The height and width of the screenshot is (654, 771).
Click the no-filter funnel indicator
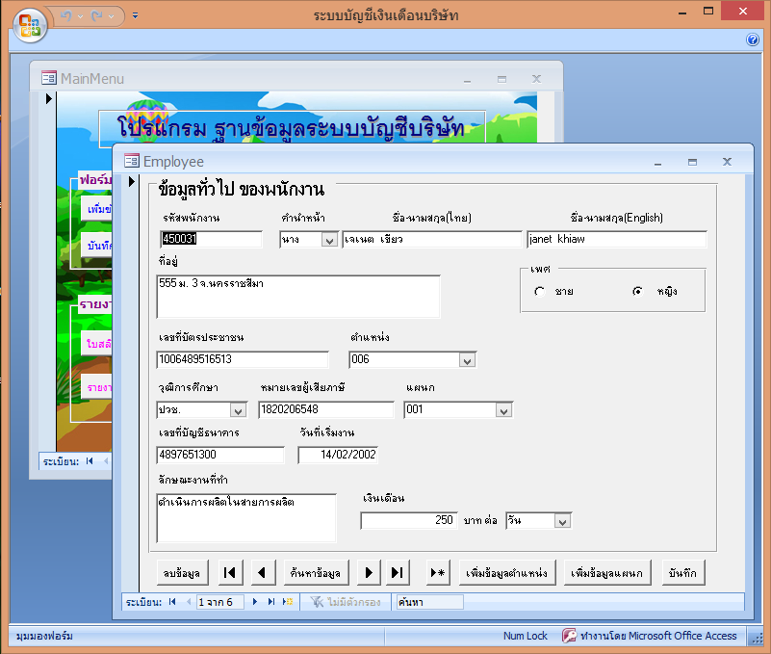click(346, 601)
